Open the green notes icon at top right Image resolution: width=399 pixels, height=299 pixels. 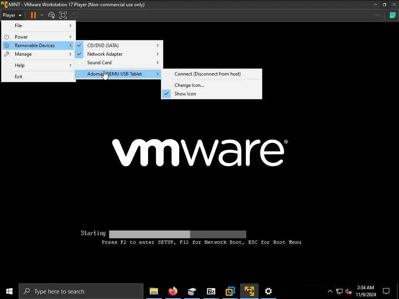point(393,15)
